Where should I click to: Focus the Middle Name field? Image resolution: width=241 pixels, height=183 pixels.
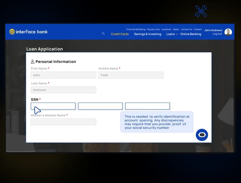tap(131, 75)
